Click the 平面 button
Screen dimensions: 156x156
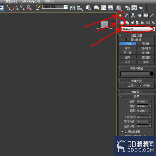(146, 62)
